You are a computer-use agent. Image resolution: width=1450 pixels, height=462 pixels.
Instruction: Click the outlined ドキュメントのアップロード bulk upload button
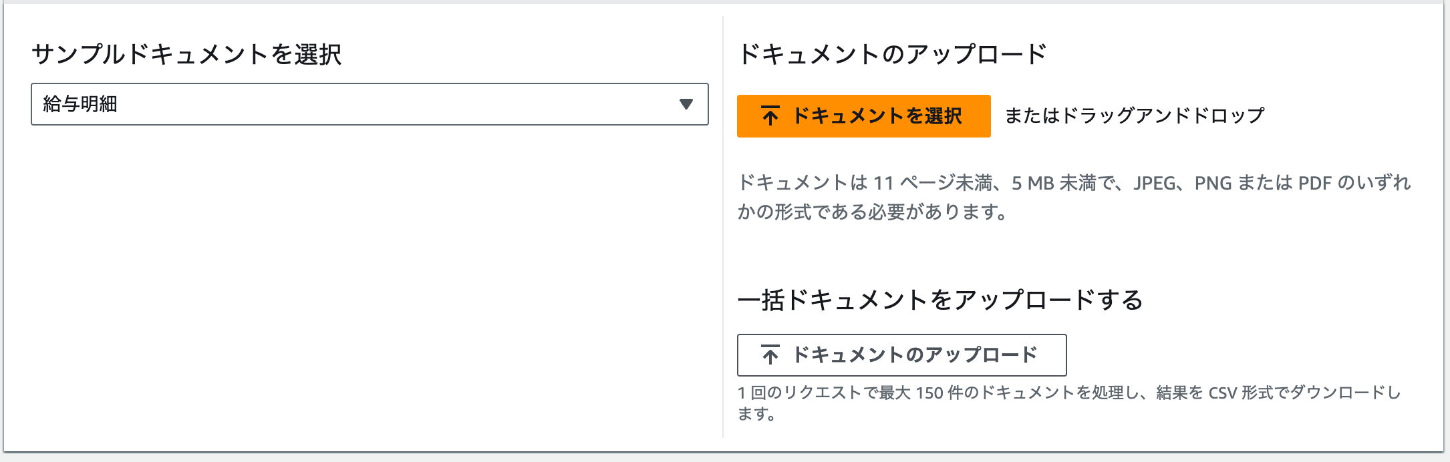tap(901, 355)
